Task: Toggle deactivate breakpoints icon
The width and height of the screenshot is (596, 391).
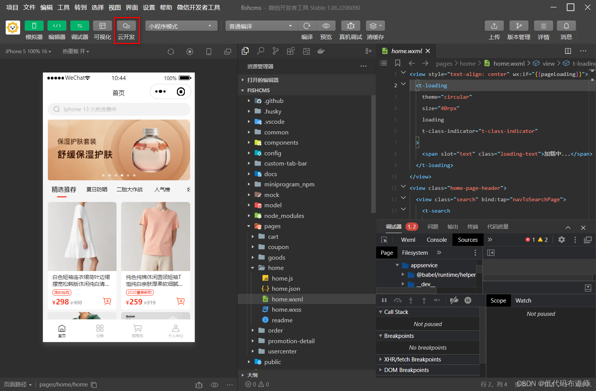Action: click(454, 300)
